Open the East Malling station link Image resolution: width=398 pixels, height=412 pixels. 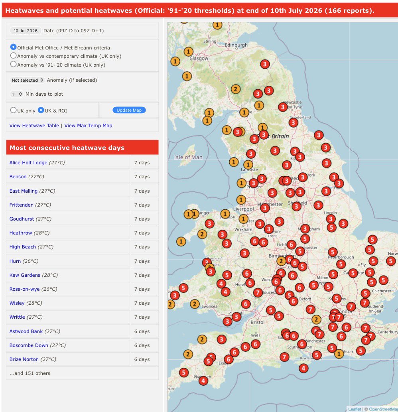click(x=24, y=191)
